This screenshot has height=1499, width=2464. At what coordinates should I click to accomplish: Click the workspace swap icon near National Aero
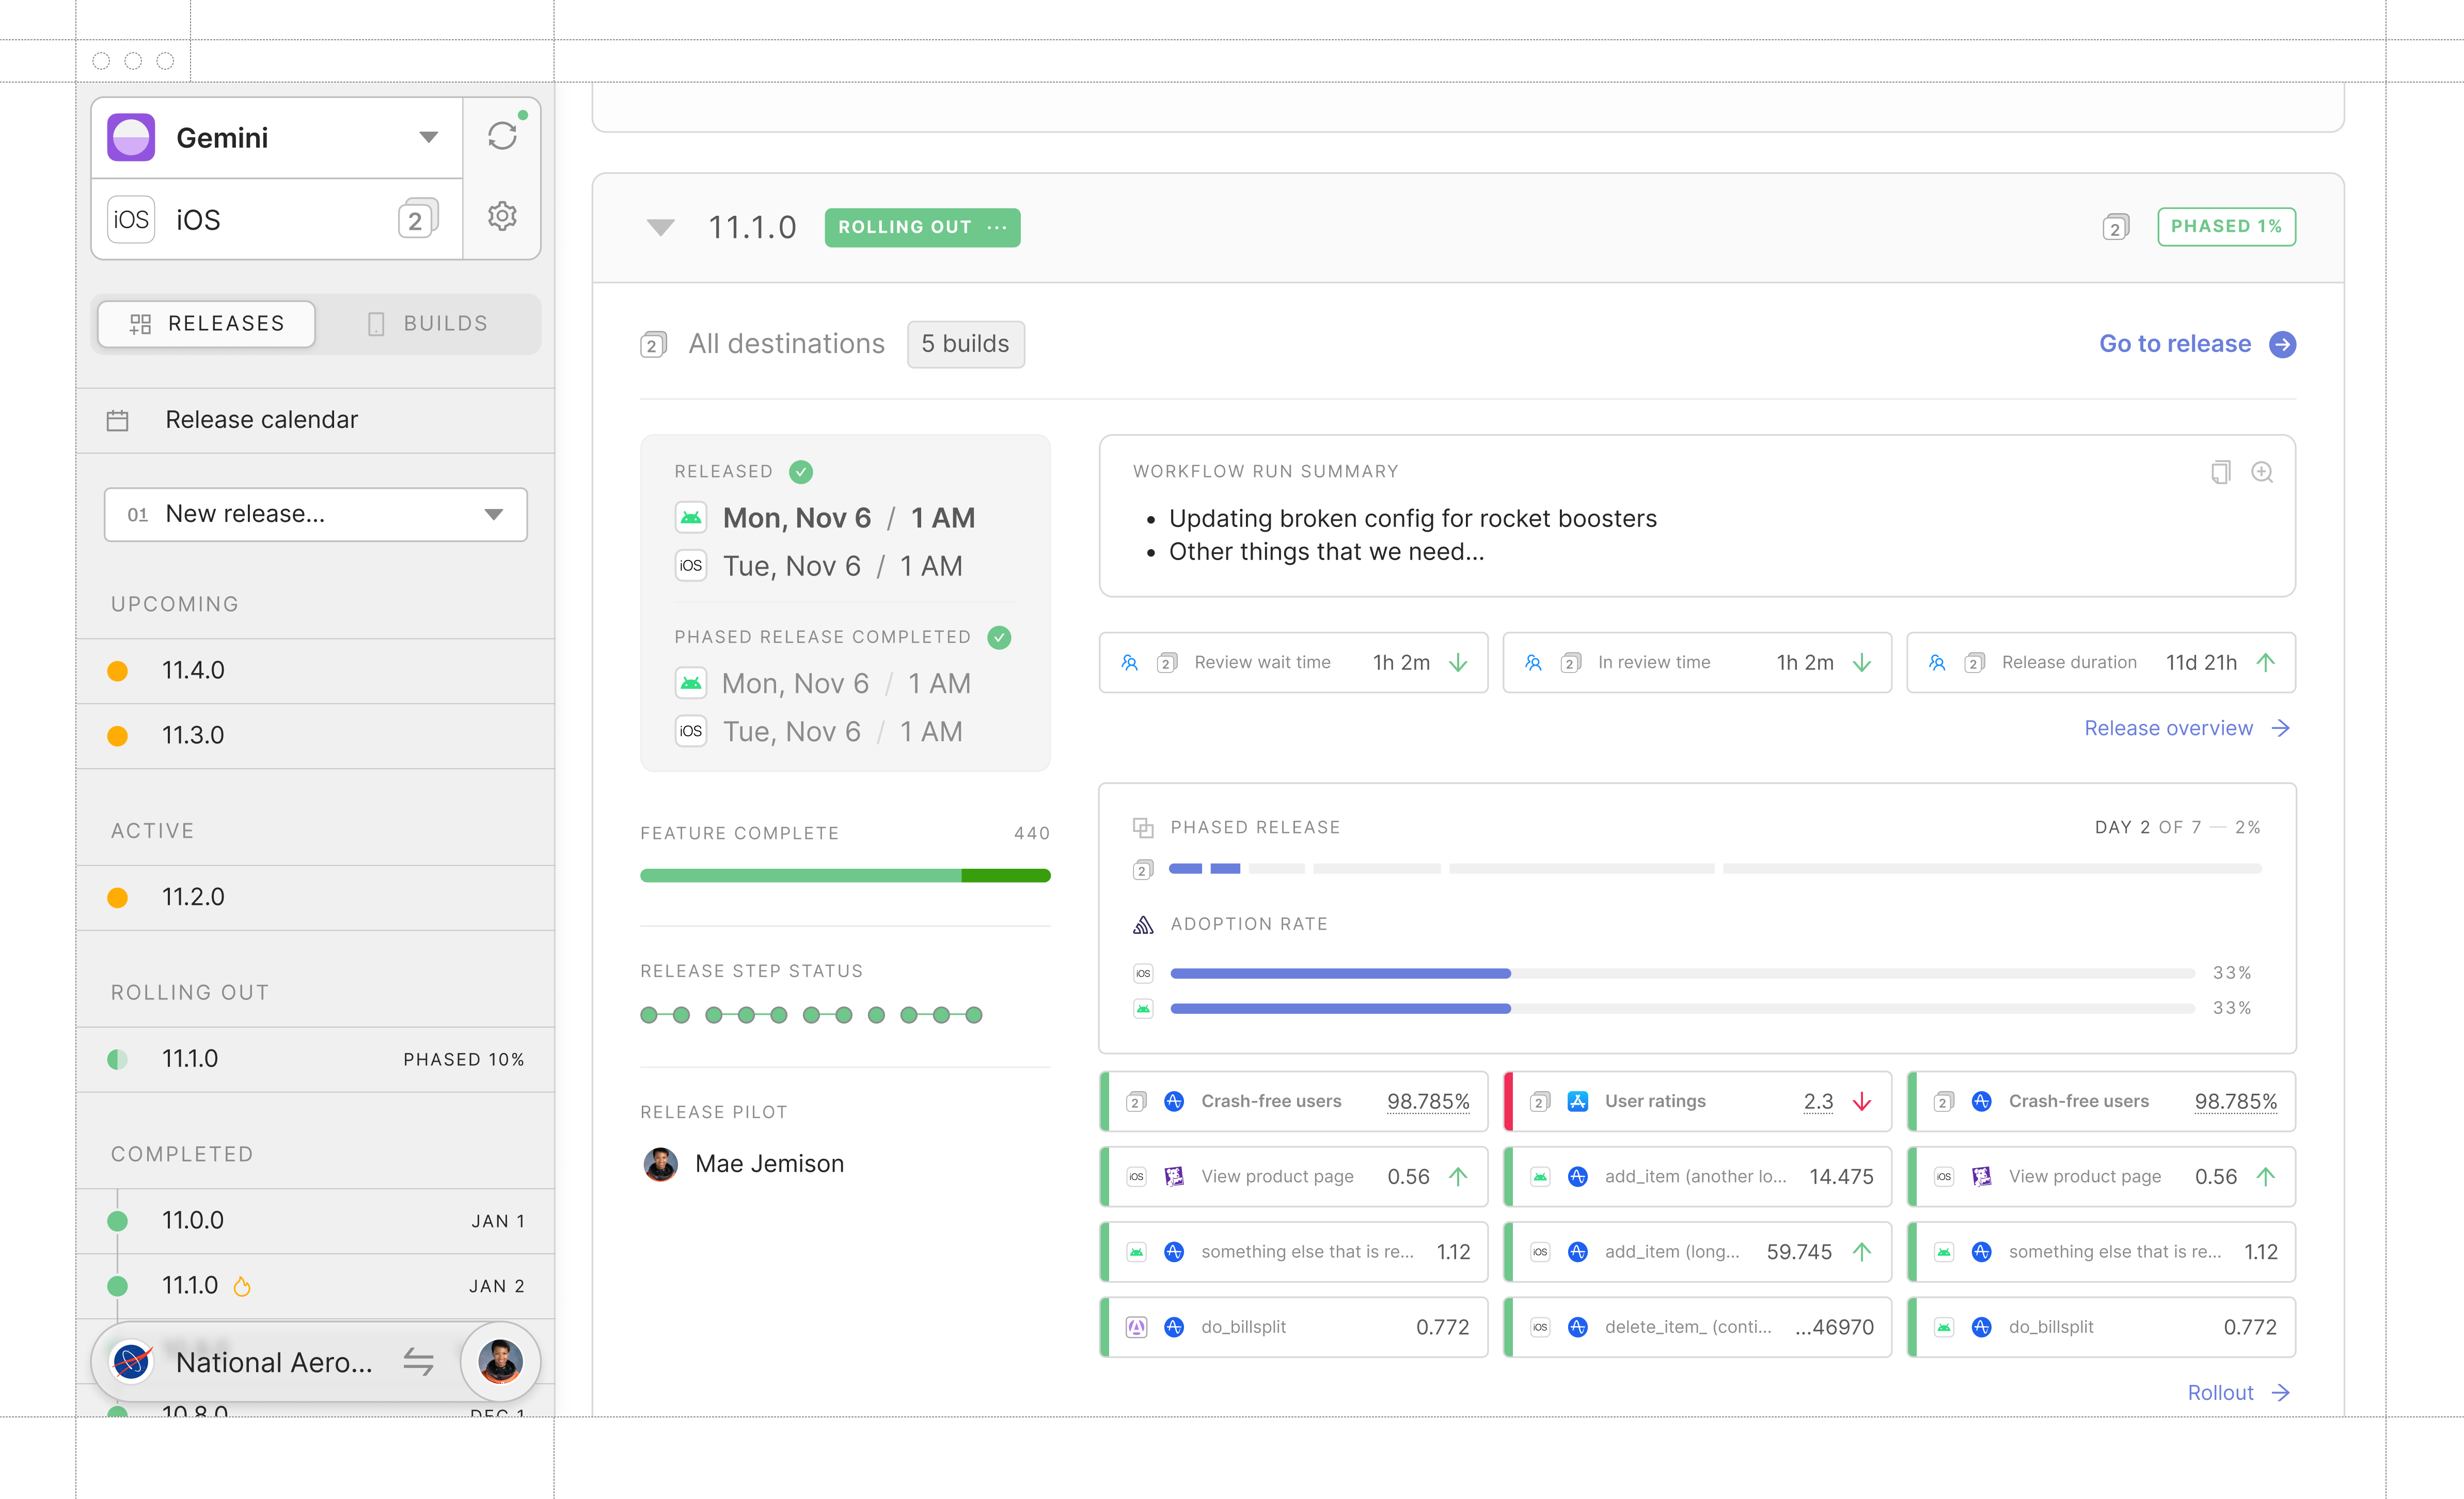(x=419, y=1361)
